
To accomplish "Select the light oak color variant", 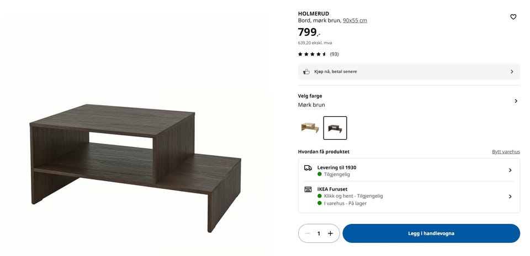I will click(x=310, y=128).
